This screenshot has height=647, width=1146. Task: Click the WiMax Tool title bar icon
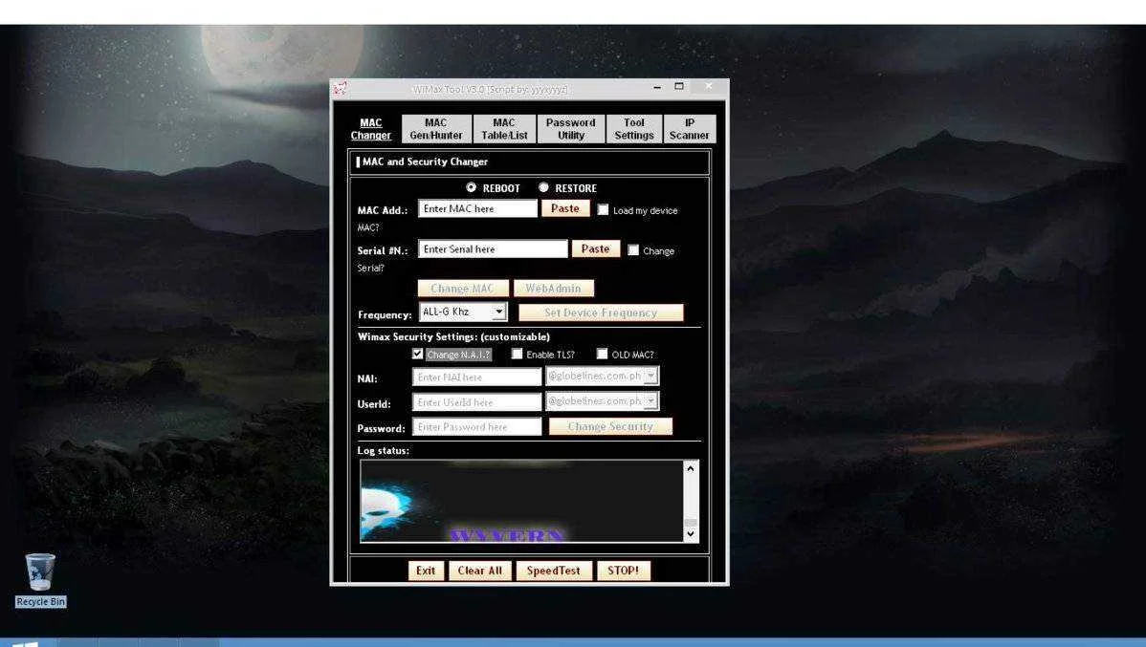click(341, 88)
